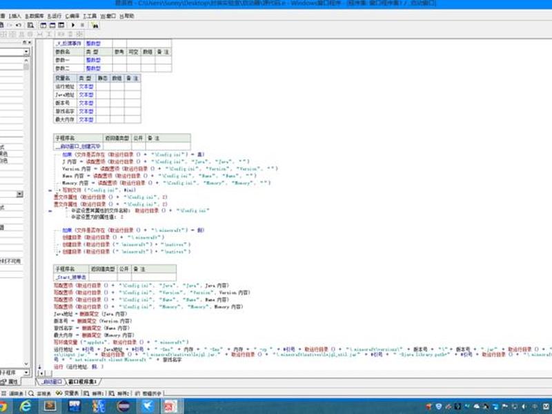Click the run (play) toolbar button

click(x=73, y=25)
